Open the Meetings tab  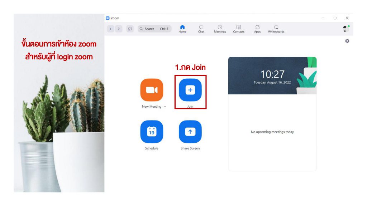click(220, 29)
